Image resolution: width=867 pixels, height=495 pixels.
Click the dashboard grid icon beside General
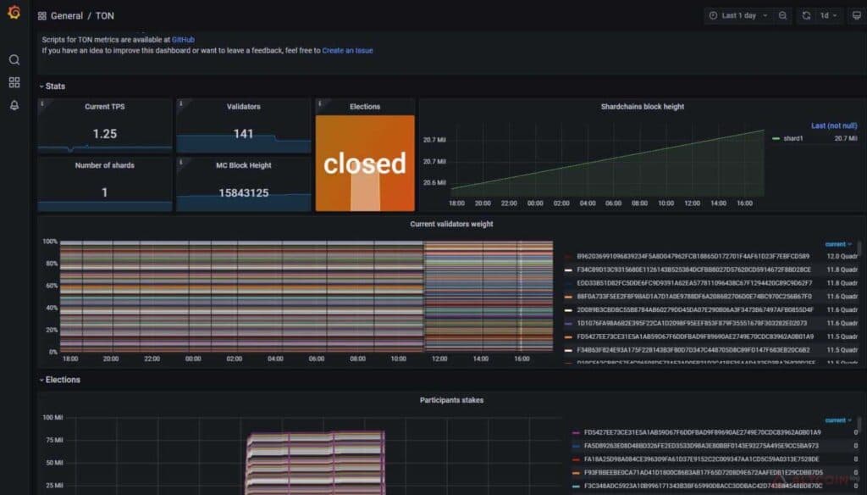[42, 16]
